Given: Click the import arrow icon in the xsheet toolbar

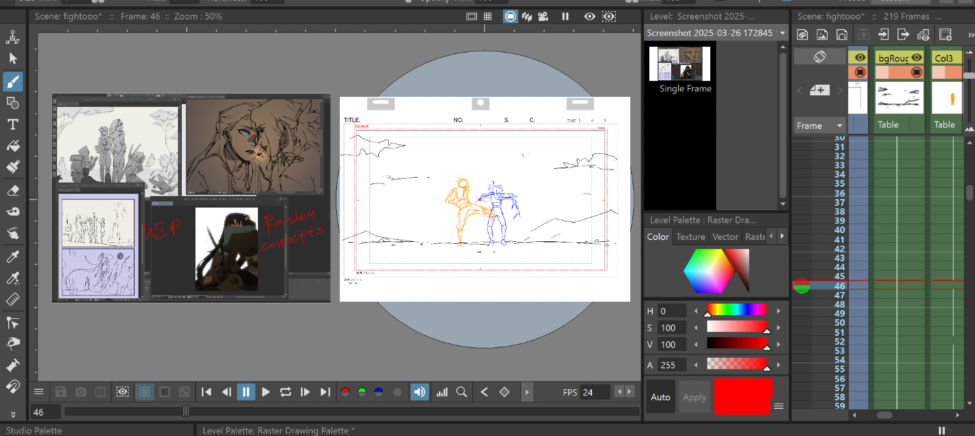Looking at the screenshot, I should (x=883, y=35).
